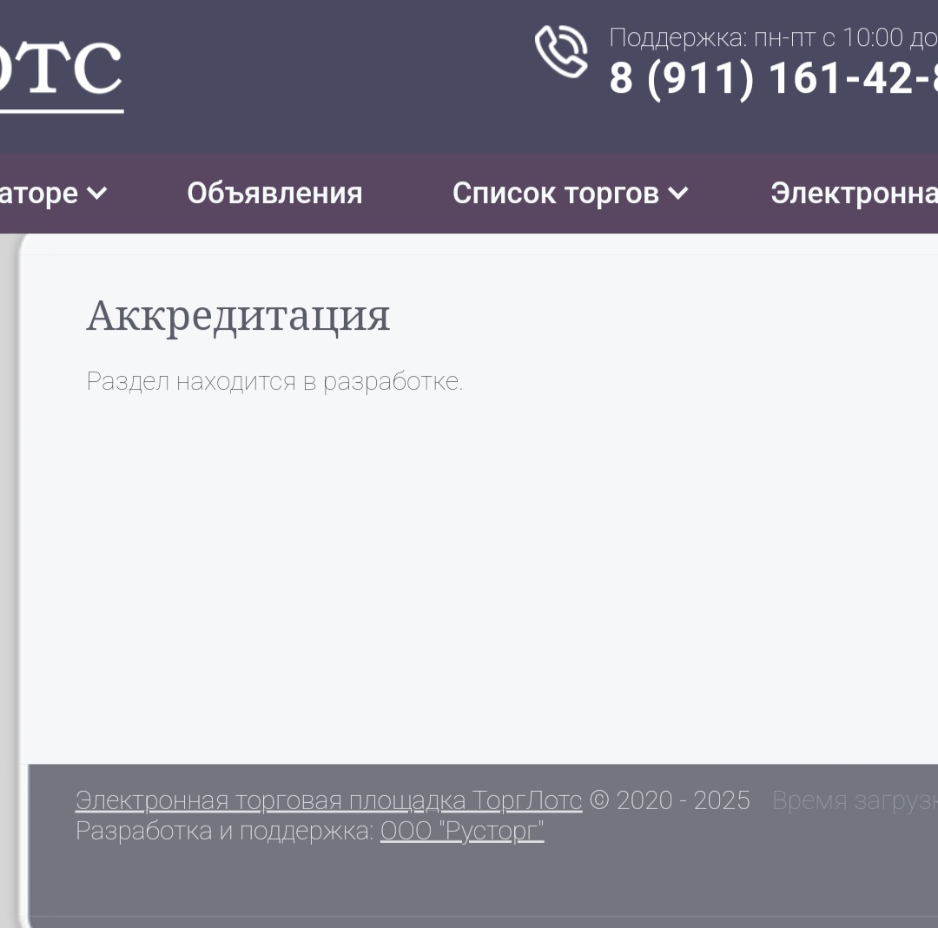Open the Объявления menu item
This screenshot has height=928, width=938.
(x=274, y=193)
